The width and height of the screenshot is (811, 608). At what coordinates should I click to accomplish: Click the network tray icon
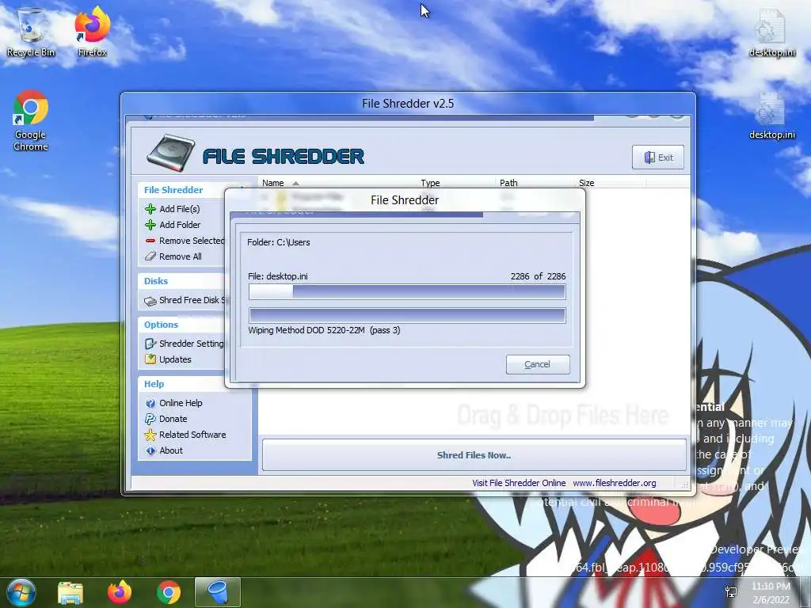[x=731, y=592]
